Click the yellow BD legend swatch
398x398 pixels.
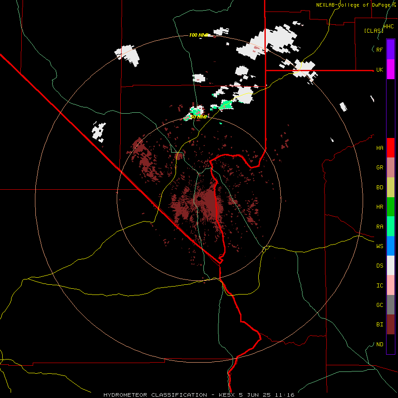390,188
